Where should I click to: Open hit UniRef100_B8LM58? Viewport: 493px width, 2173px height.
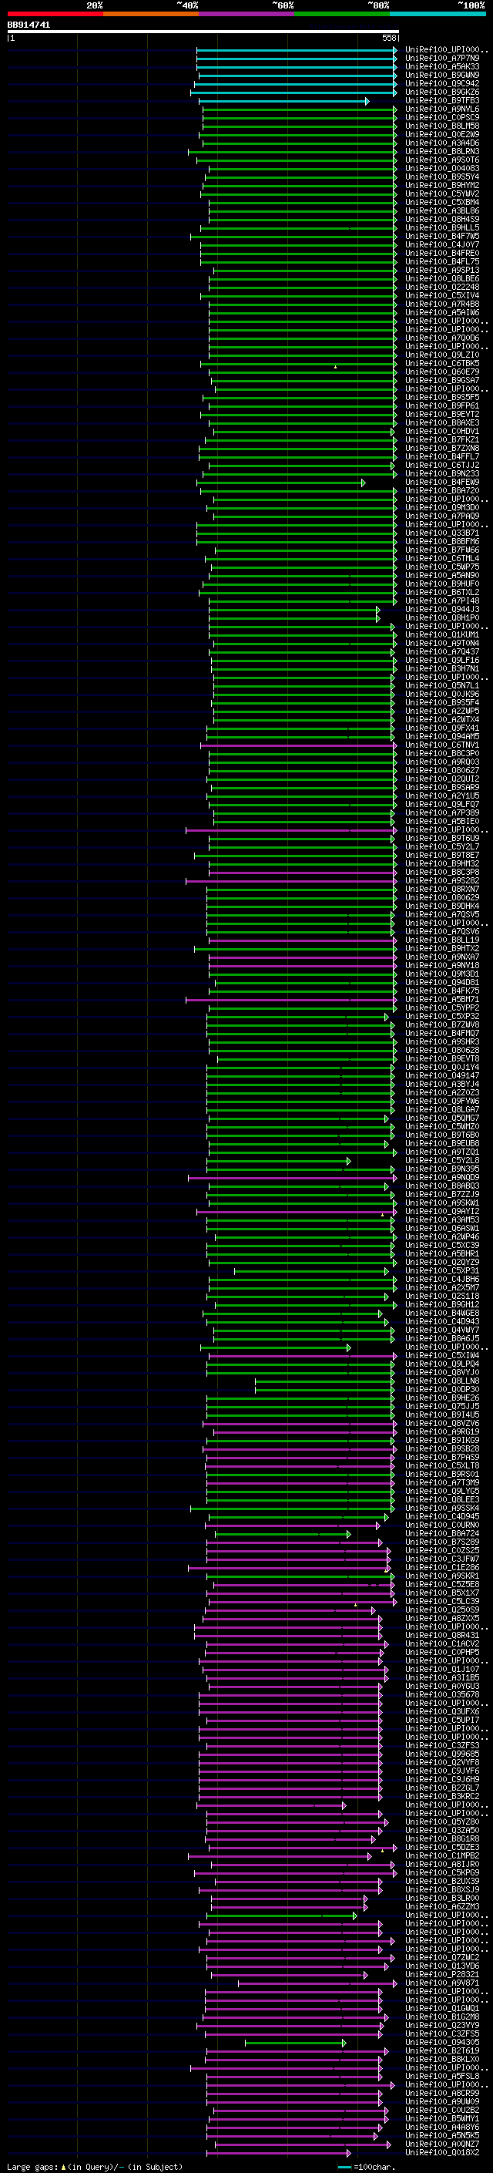click(x=442, y=126)
